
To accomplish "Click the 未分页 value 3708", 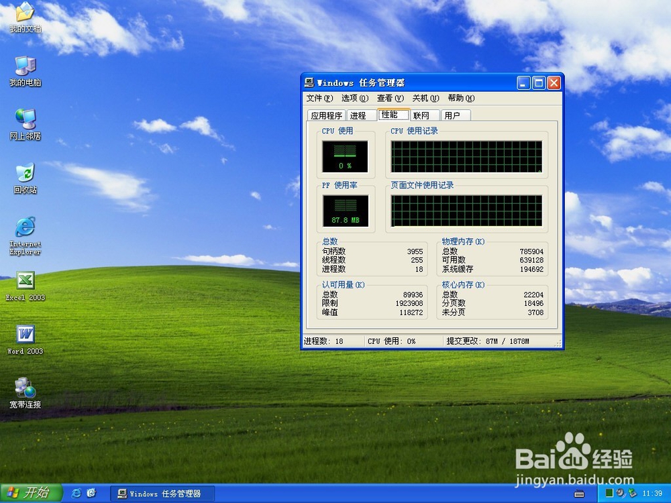I will click(x=535, y=313).
